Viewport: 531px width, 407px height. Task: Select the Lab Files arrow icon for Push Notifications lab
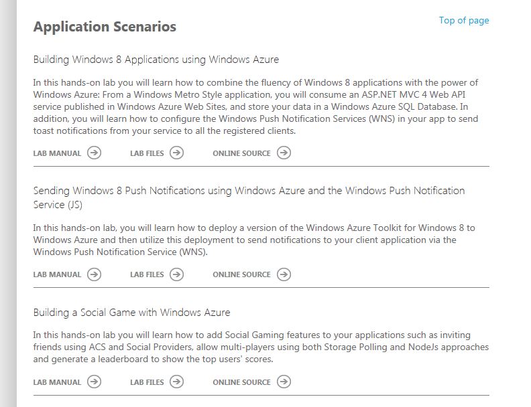pyautogui.click(x=176, y=274)
